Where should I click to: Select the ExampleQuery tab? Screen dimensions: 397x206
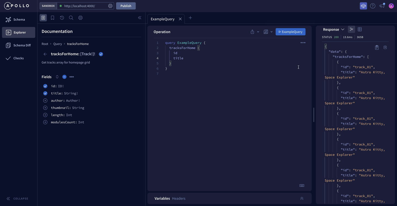(163, 19)
